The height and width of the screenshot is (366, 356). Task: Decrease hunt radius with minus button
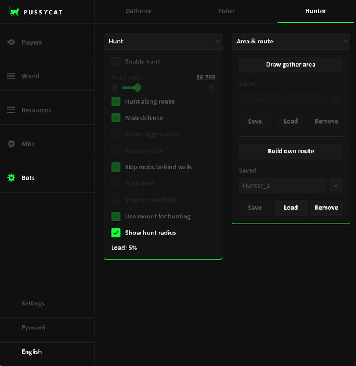(x=114, y=87)
